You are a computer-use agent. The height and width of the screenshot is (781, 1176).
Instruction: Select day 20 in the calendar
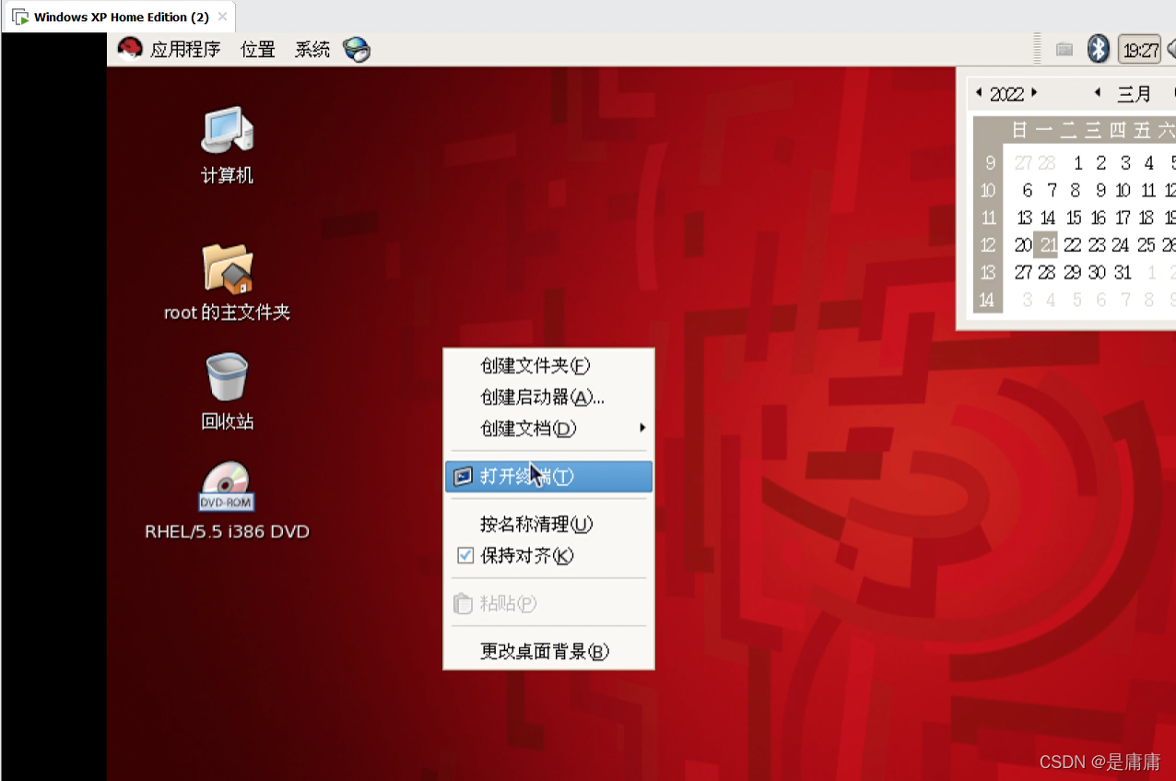click(x=1023, y=245)
